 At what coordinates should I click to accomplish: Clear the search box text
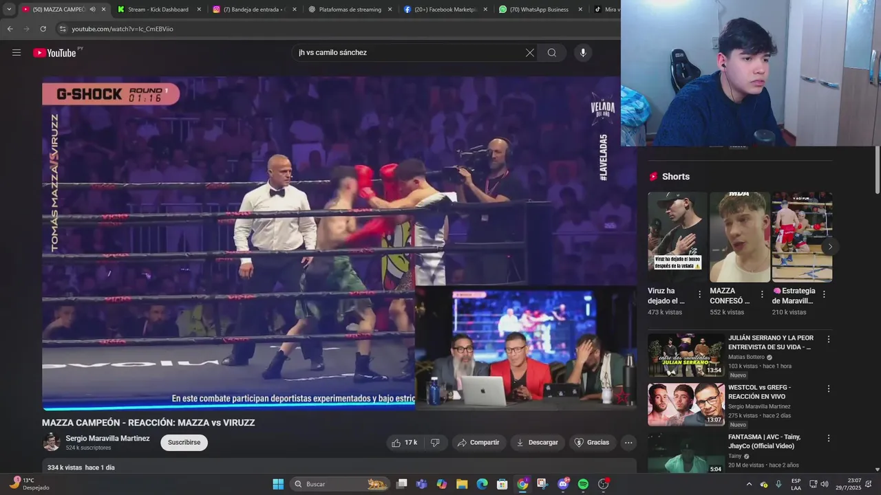coord(530,52)
